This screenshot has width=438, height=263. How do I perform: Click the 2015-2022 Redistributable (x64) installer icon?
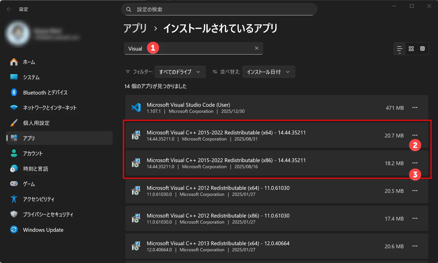[136, 135]
